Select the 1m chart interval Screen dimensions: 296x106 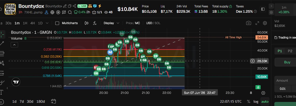[x=17, y=23]
